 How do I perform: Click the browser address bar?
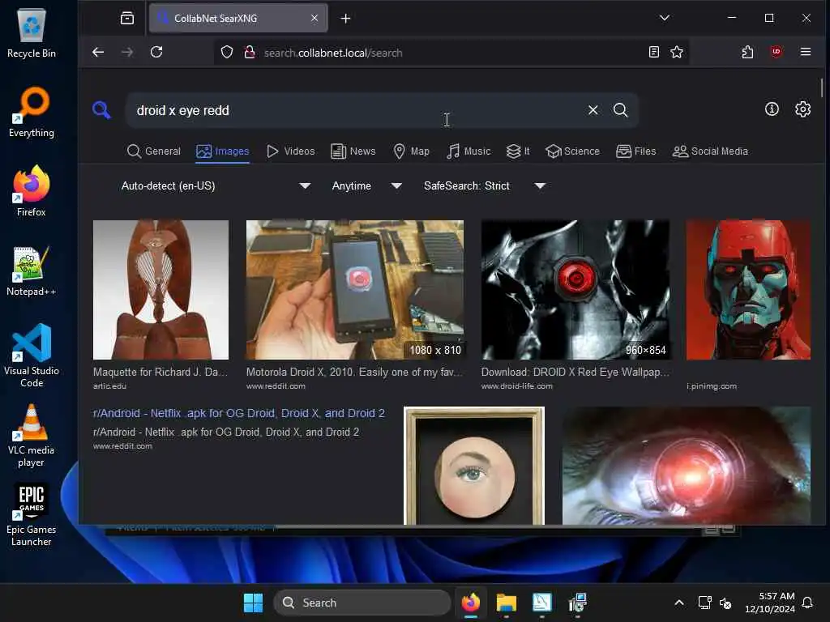click(x=452, y=53)
